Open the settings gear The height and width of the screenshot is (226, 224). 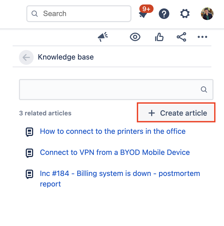pyautogui.click(x=185, y=14)
